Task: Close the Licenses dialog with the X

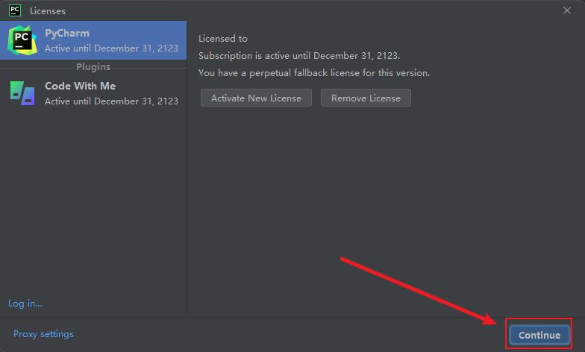Action: [567, 10]
